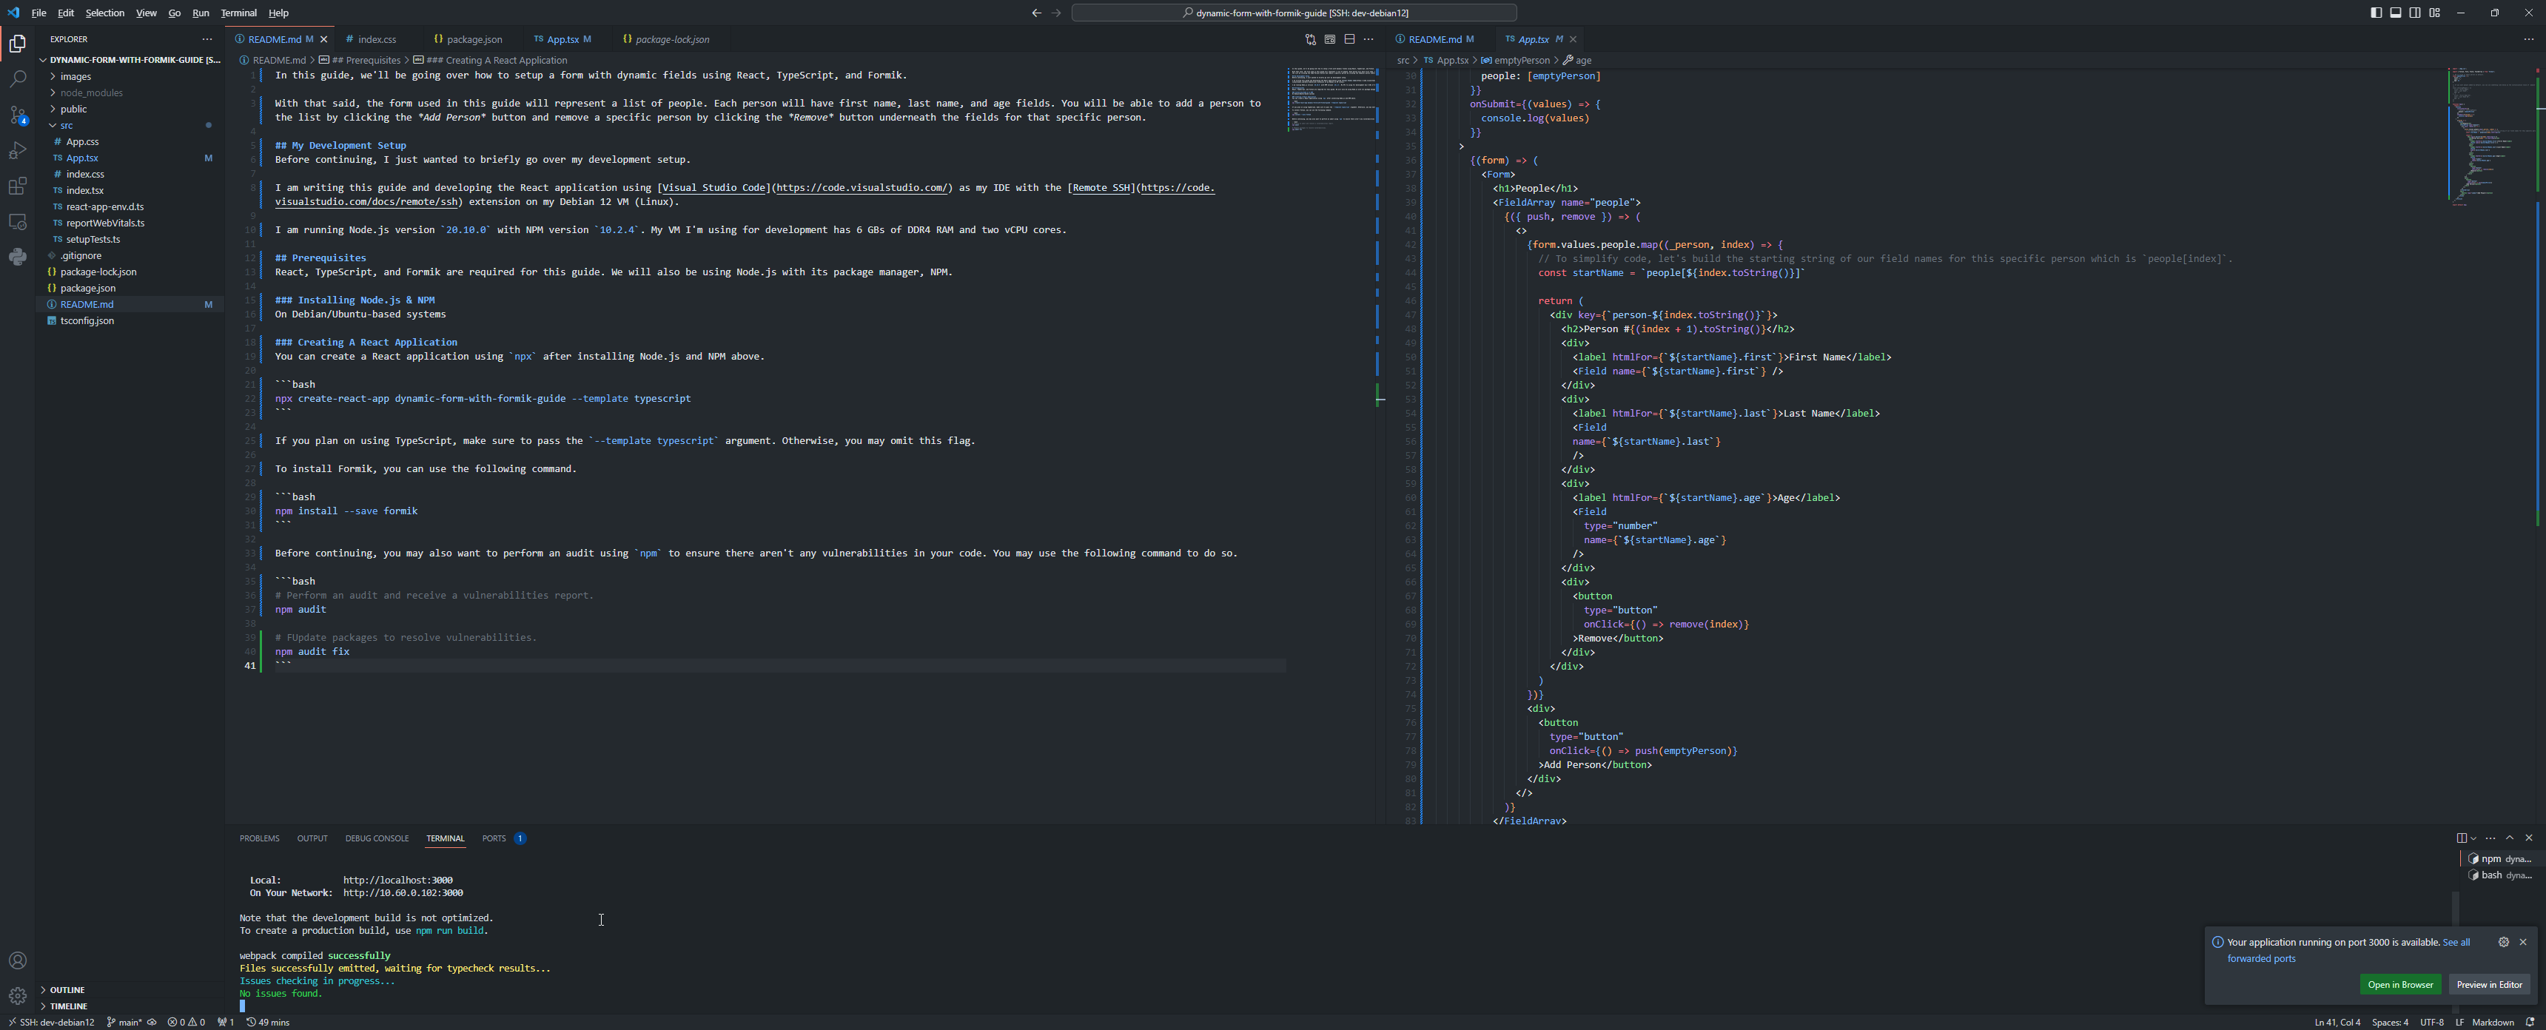The width and height of the screenshot is (2546, 1030).
Task: Open the Manage gear in activity bar
Action: click(17, 995)
